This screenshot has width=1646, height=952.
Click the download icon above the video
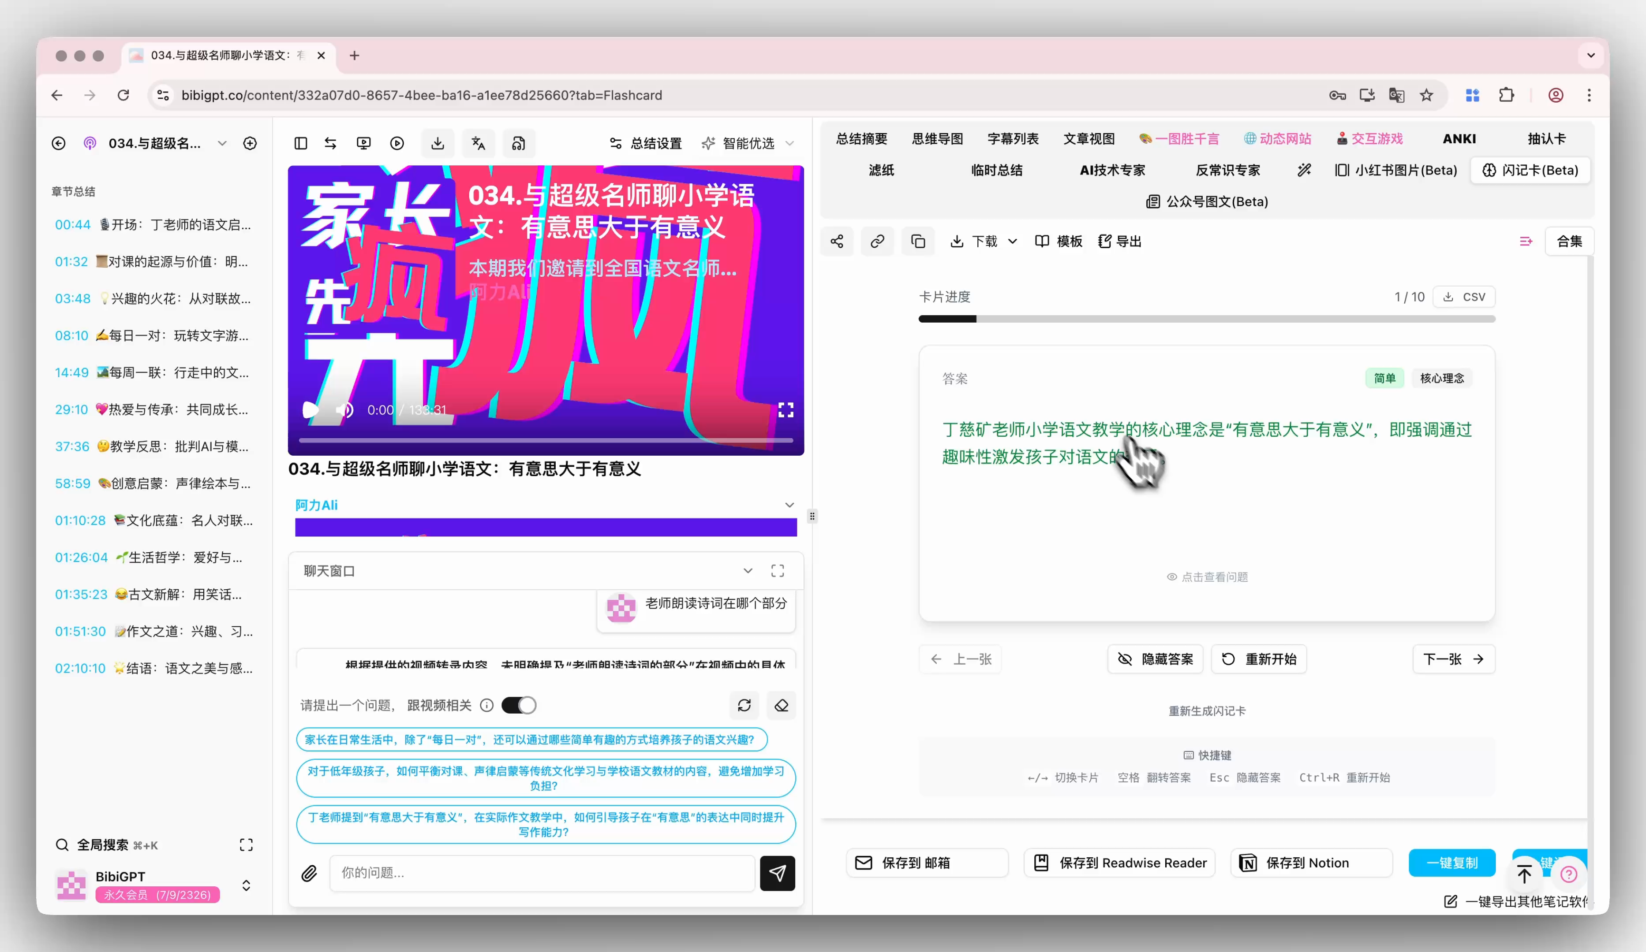tap(438, 143)
